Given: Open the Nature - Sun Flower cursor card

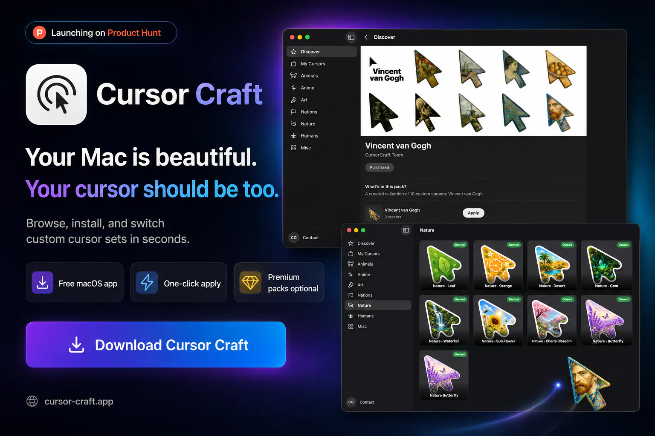Looking at the screenshot, I should [x=498, y=320].
